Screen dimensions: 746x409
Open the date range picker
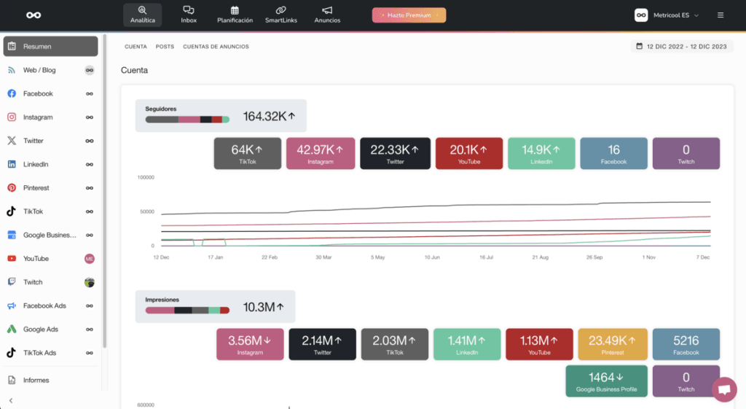click(x=681, y=46)
